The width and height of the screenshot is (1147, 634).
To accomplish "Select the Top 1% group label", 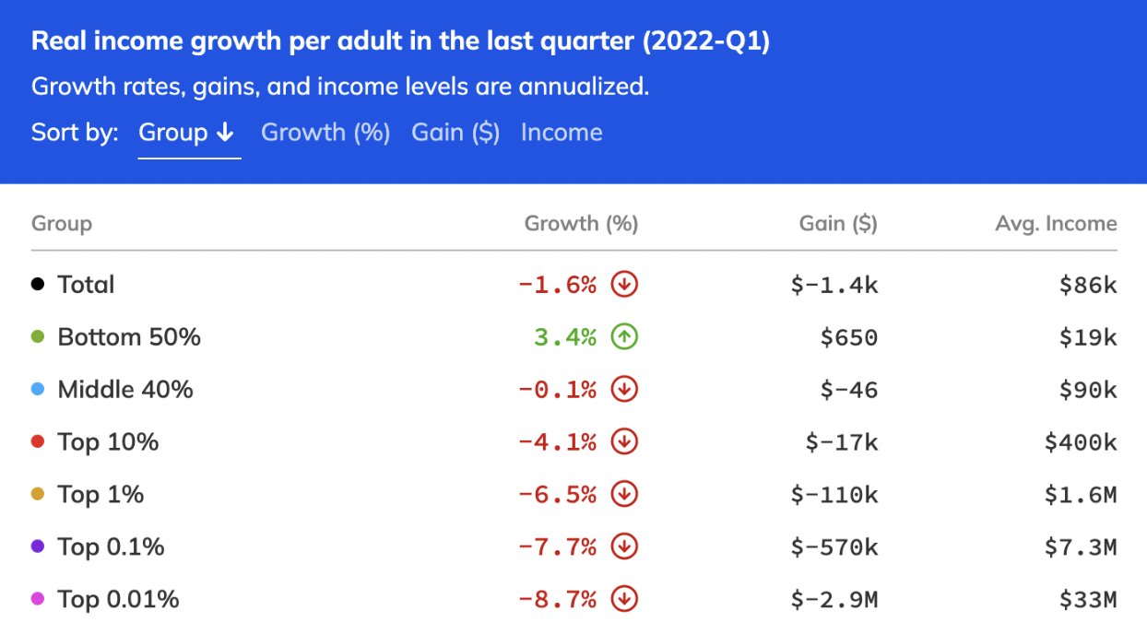I will pos(101,495).
